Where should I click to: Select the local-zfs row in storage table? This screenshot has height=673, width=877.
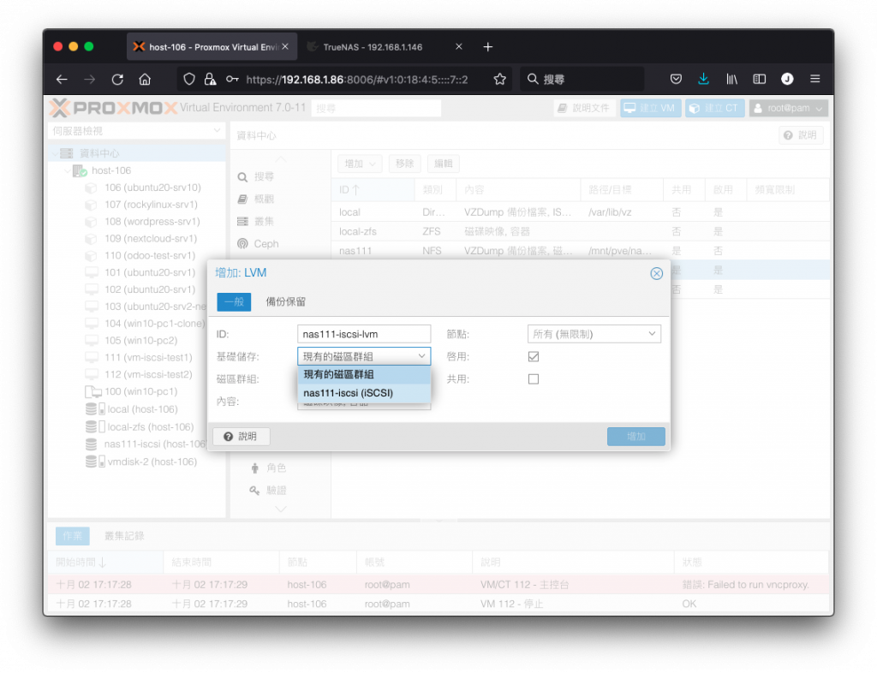tap(580, 231)
